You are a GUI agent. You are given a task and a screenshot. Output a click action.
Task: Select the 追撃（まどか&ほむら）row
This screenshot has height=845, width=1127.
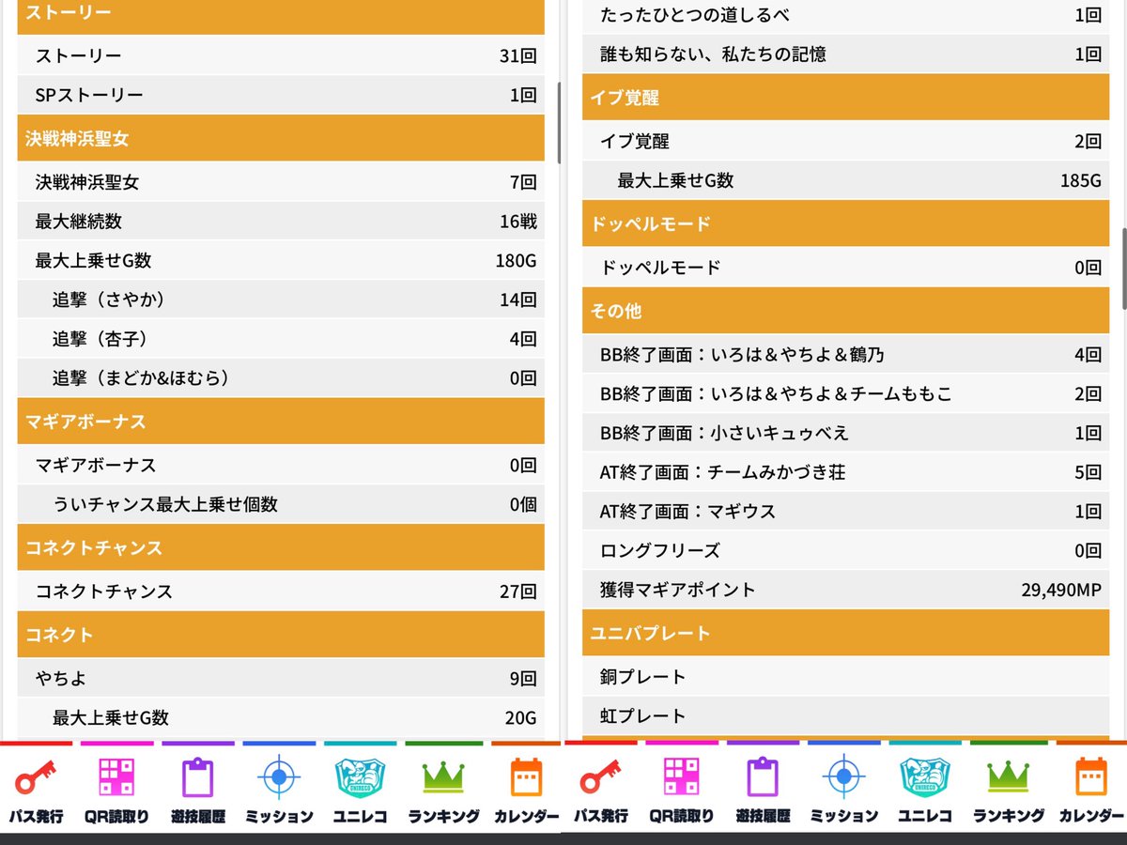coord(281,377)
